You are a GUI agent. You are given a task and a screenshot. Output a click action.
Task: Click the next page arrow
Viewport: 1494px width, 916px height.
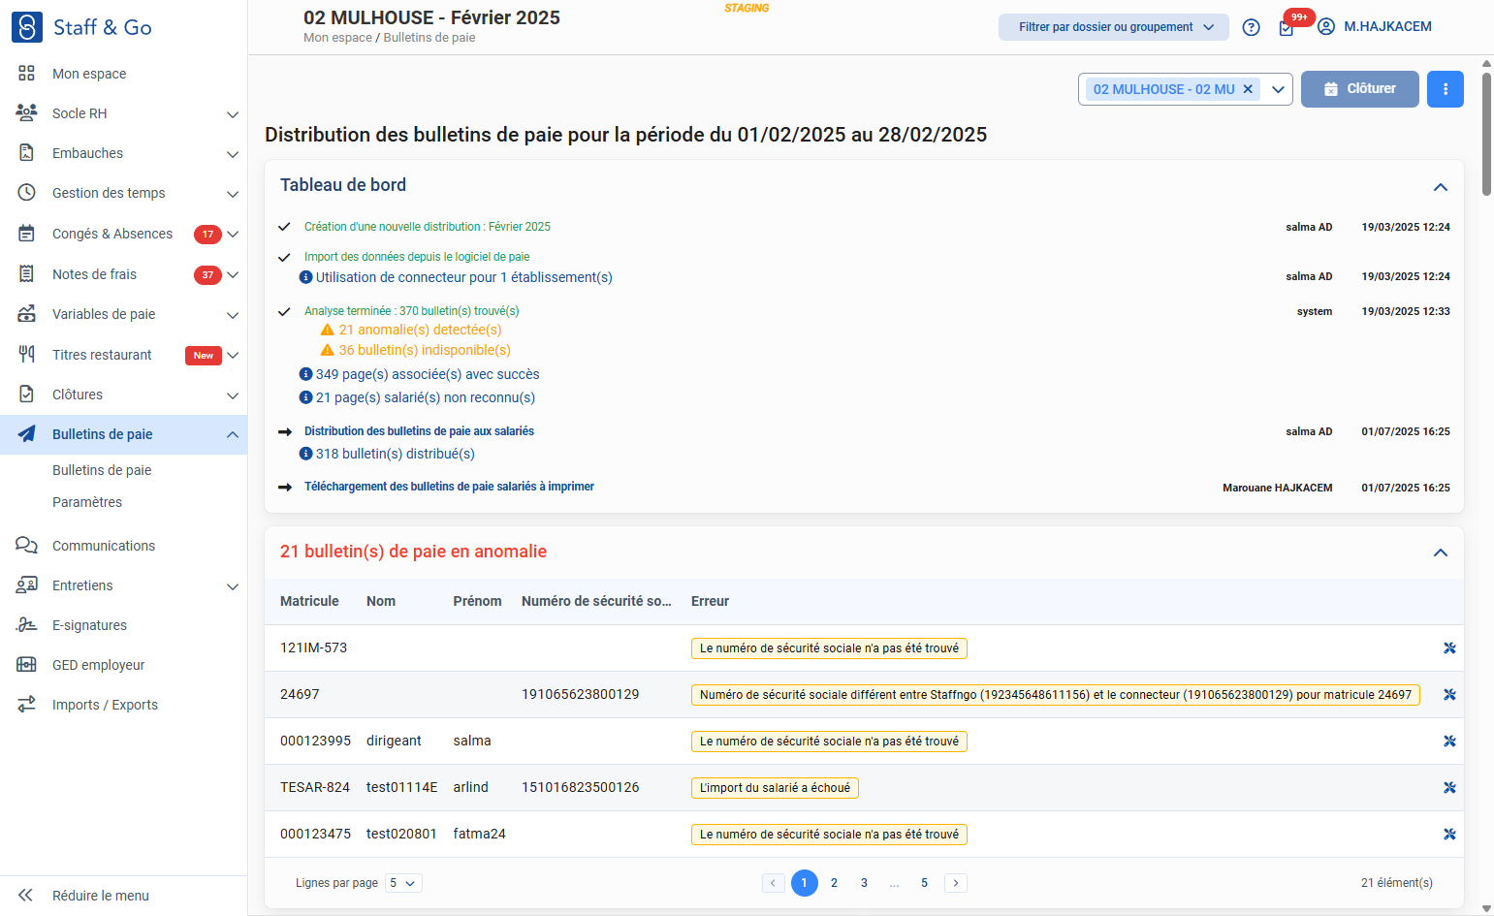click(x=956, y=883)
